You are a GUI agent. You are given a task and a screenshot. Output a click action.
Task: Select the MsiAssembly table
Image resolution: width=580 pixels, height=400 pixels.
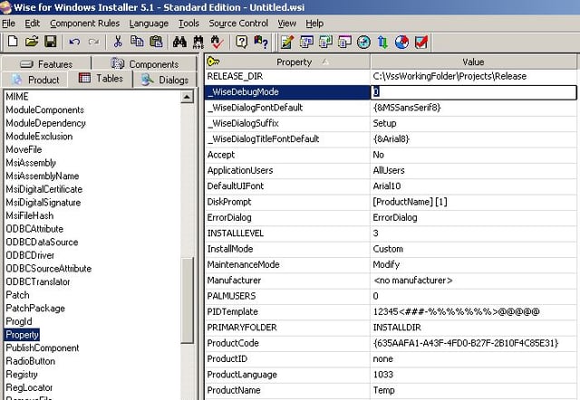tap(31, 163)
